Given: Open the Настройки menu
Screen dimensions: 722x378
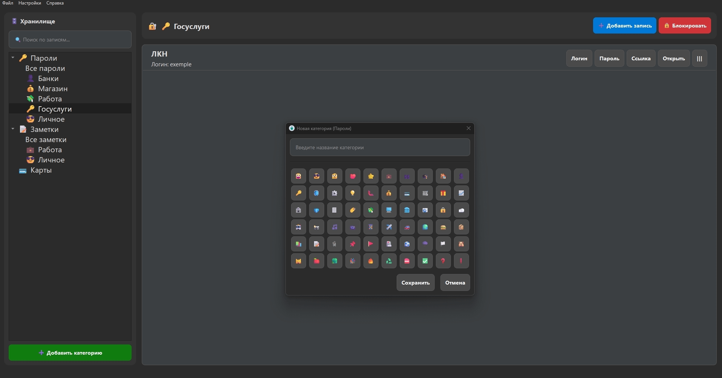Looking at the screenshot, I should pyautogui.click(x=30, y=3).
